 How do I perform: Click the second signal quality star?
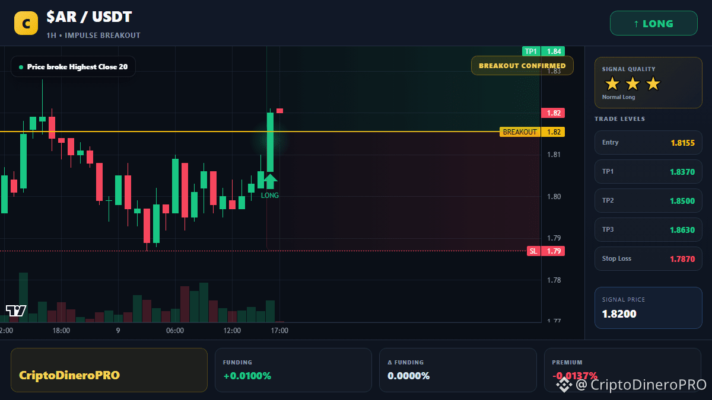coord(632,84)
